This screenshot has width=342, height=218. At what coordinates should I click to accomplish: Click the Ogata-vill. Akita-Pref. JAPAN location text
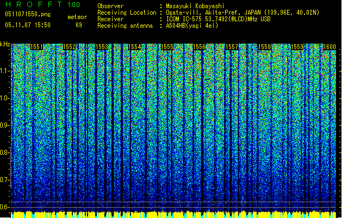(x=242, y=13)
